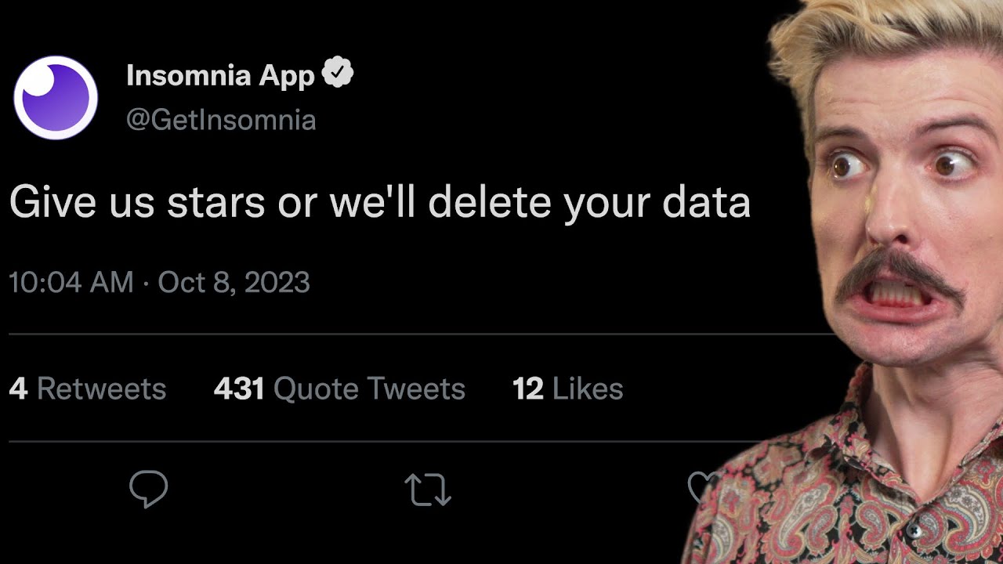View the 12 Likes list
This screenshot has height=564, width=1003.
coord(567,389)
